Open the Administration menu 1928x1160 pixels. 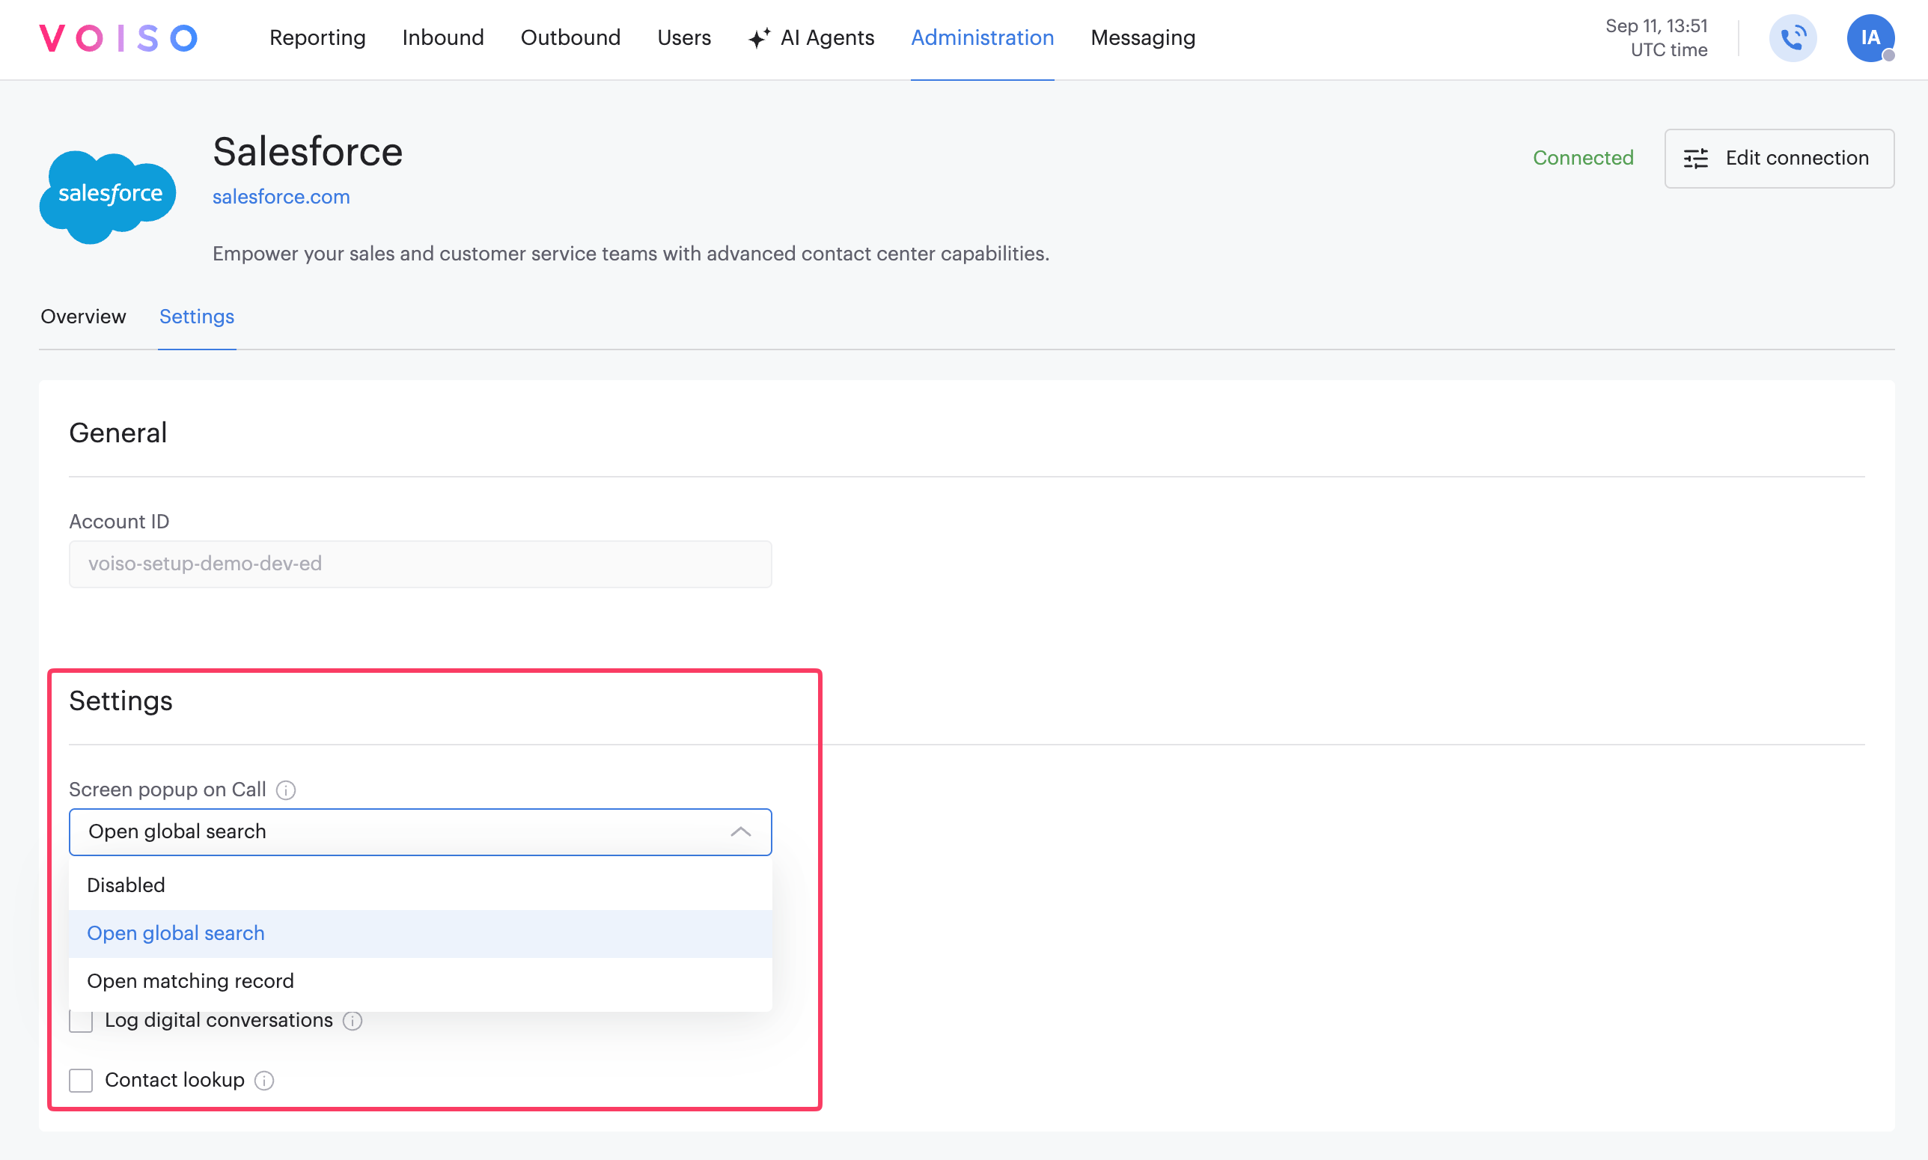[983, 37]
